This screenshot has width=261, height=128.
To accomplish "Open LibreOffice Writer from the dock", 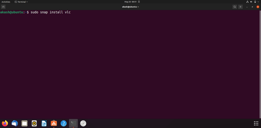I will (44, 123).
